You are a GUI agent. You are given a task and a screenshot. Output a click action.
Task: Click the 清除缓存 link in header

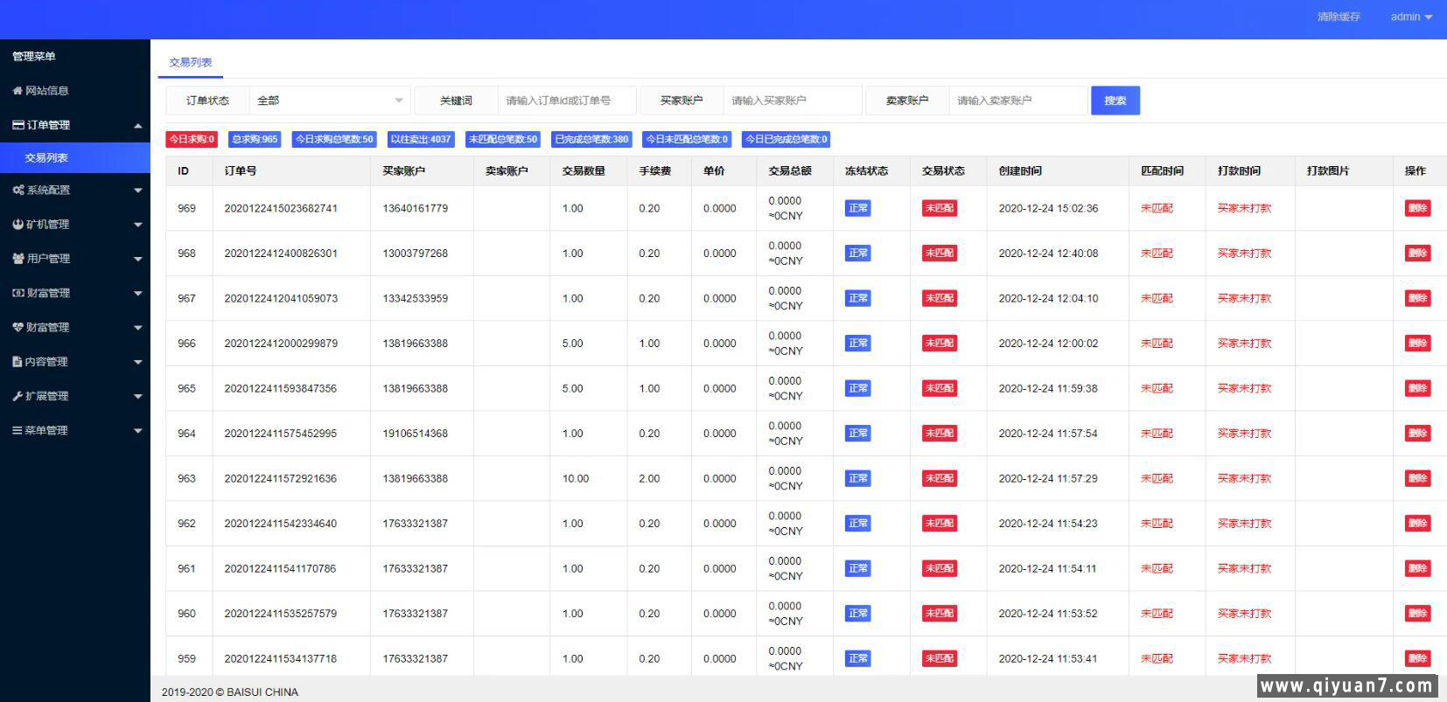[1339, 17]
